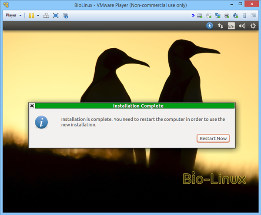The width and height of the screenshot is (261, 215).
Task: Click the Installation Complete title bar
Action: tap(135, 106)
